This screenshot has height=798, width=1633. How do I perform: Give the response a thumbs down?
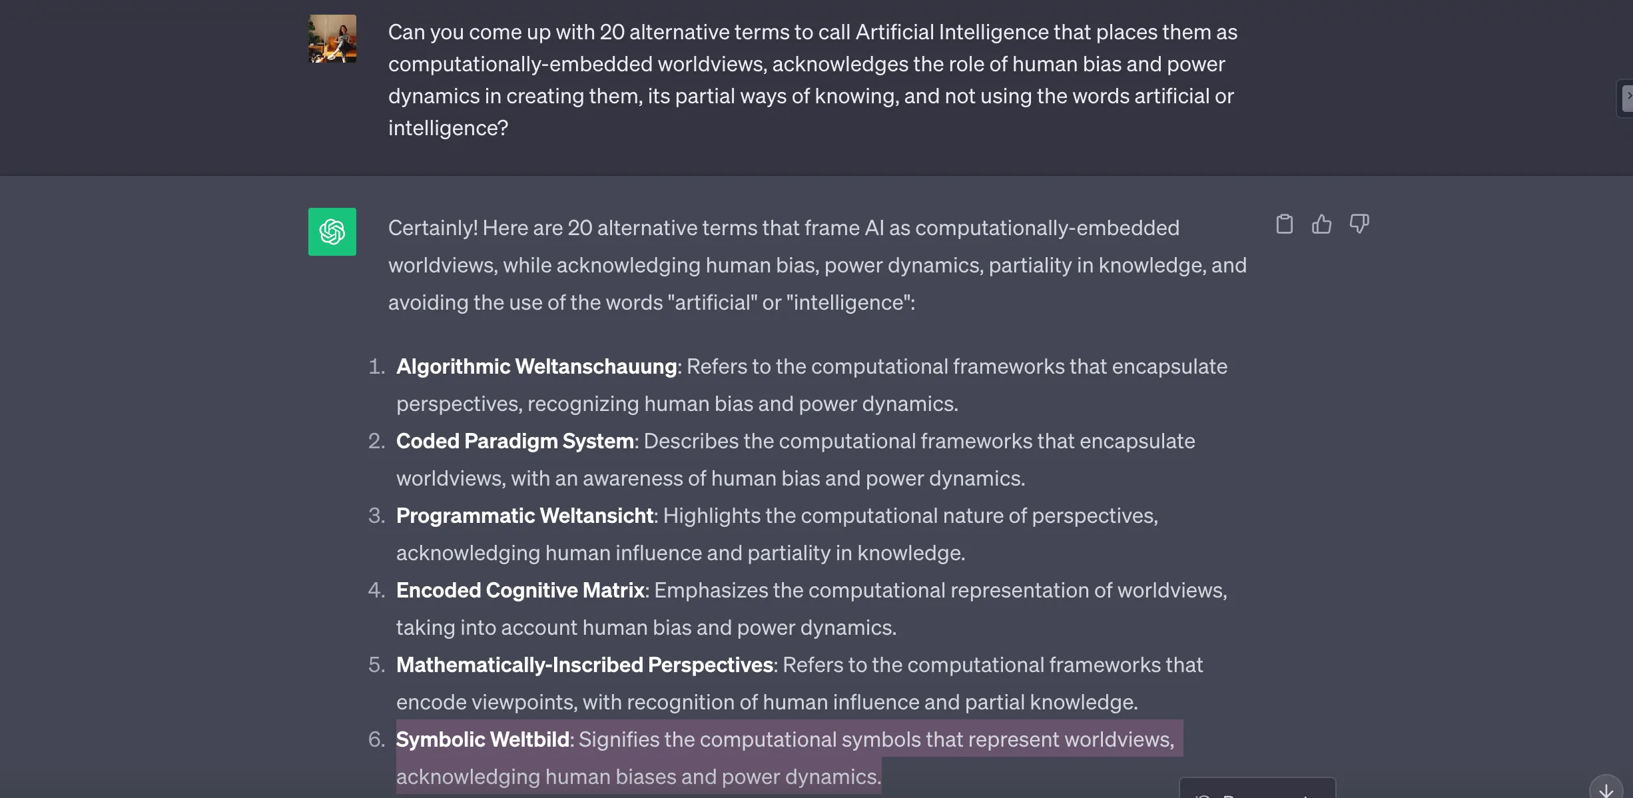[x=1359, y=224]
